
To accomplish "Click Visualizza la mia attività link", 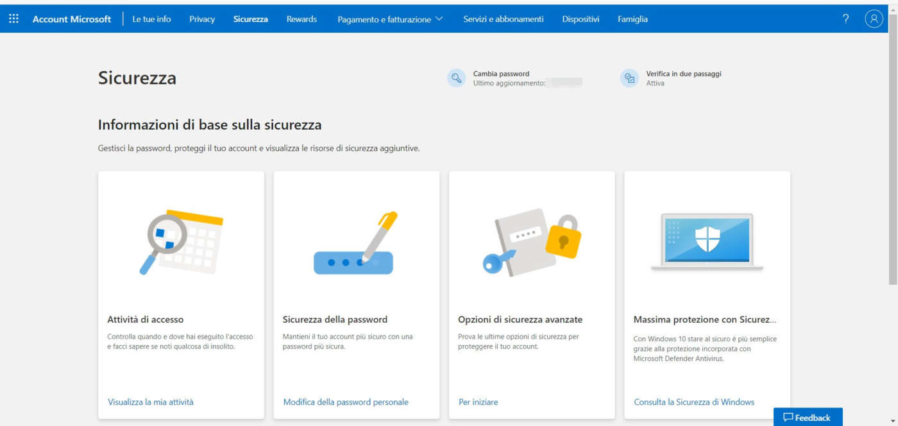I will click(x=151, y=402).
